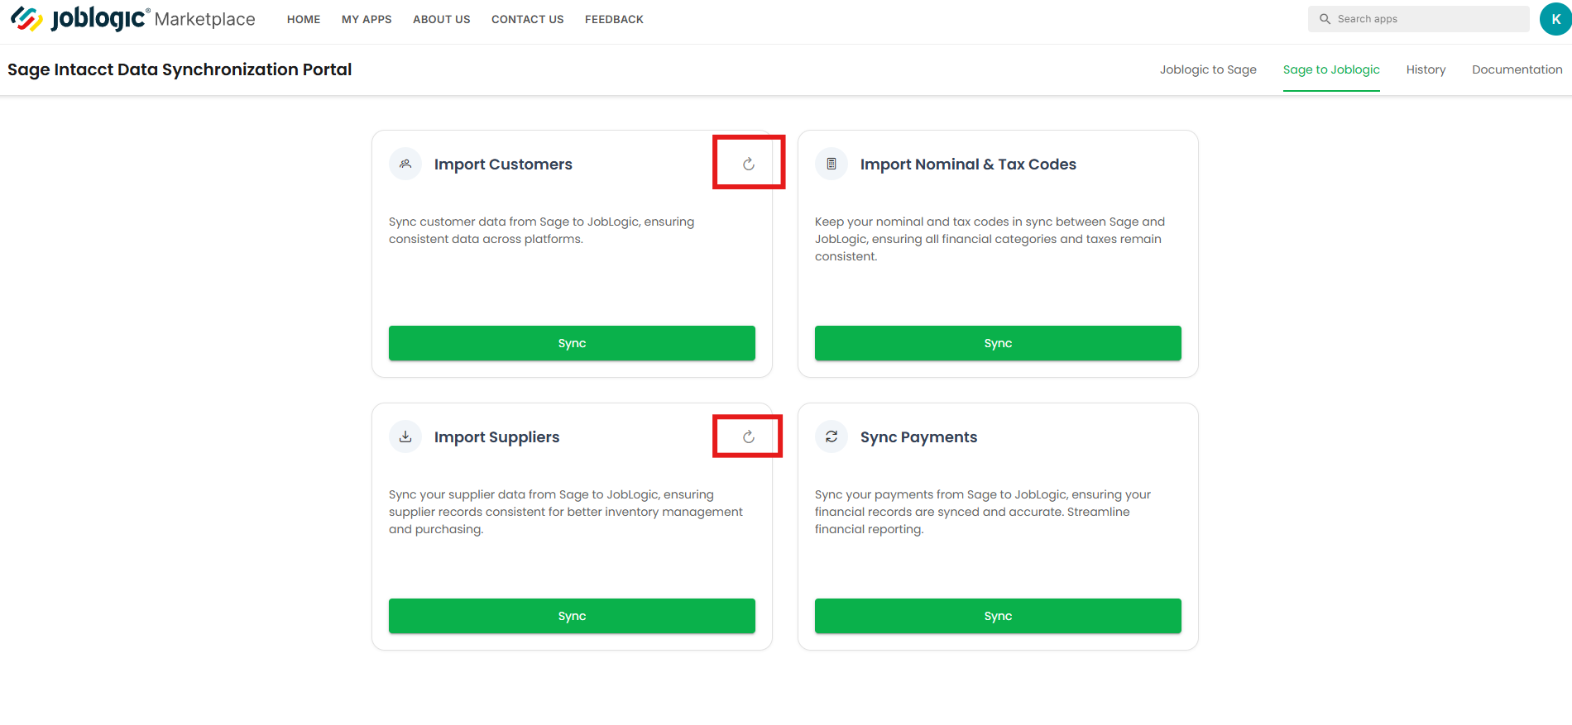The width and height of the screenshot is (1572, 725).
Task: Open the Documentation tab
Action: click(x=1517, y=69)
